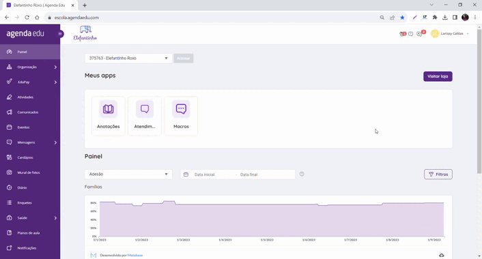
Task: Click the tab search chevron in title bar
Action: pos(431,5)
